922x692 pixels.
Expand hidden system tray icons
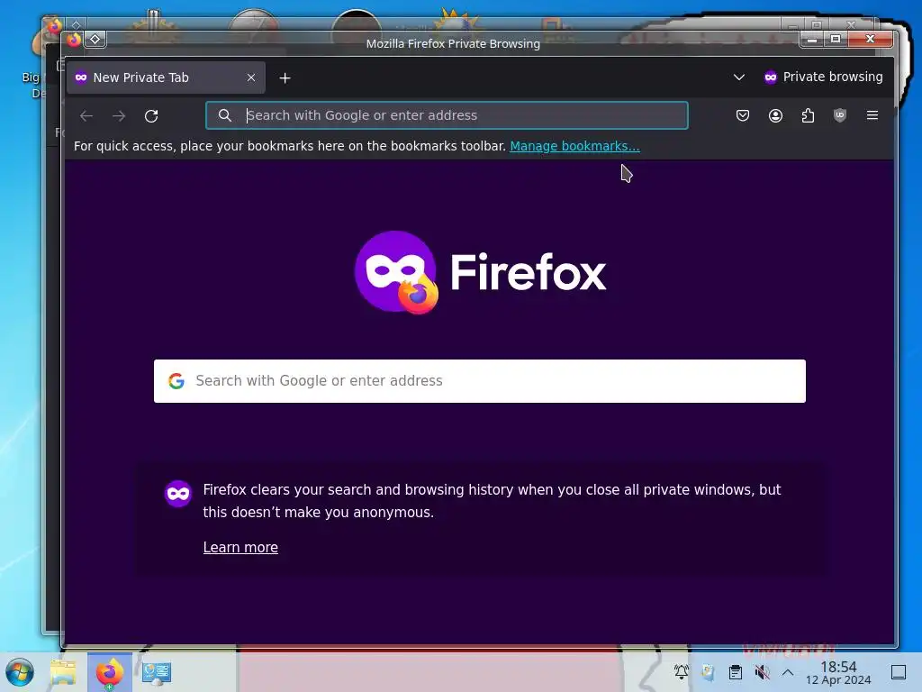pos(788,672)
